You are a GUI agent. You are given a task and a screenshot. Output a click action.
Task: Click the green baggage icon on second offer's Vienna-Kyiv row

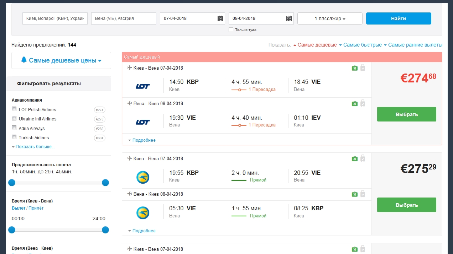pyautogui.click(x=354, y=194)
